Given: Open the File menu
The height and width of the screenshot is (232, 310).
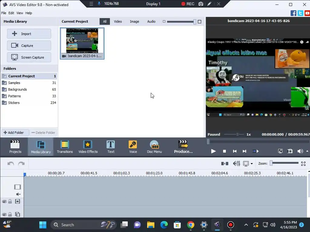Looking at the screenshot, I should [x=4, y=13].
